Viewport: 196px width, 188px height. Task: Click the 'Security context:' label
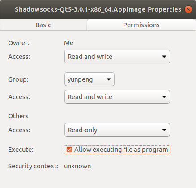33,166
